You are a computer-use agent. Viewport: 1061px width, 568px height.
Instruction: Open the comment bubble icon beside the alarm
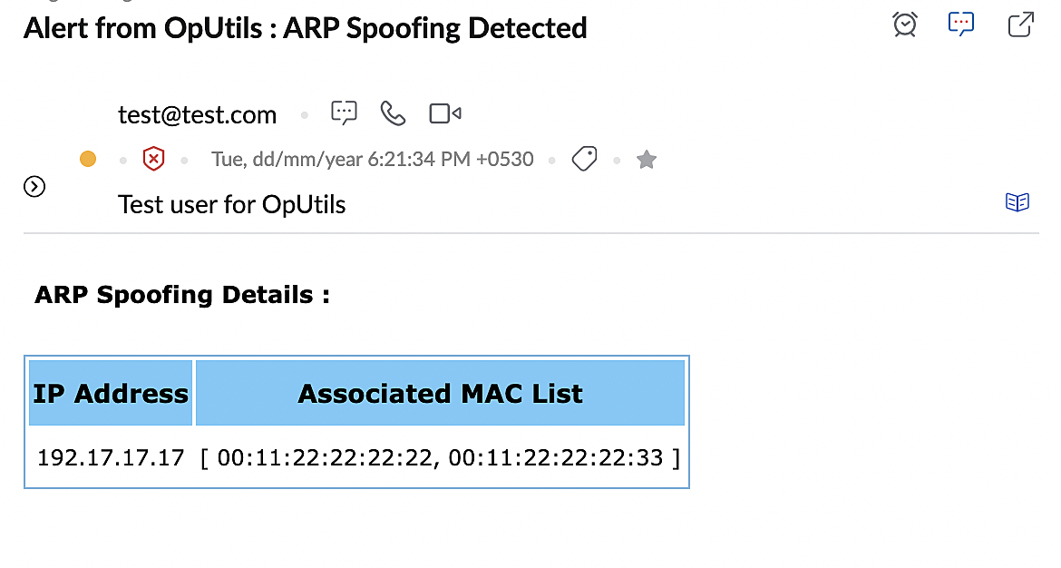961,24
